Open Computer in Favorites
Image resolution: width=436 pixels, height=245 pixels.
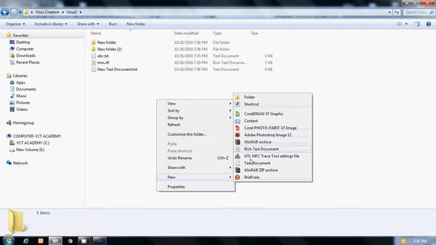[25, 49]
